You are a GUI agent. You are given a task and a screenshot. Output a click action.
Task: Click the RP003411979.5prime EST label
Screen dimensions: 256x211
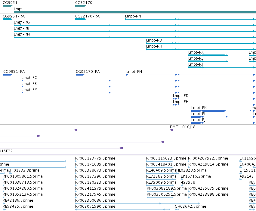pyautogui.click(x=95, y=188)
